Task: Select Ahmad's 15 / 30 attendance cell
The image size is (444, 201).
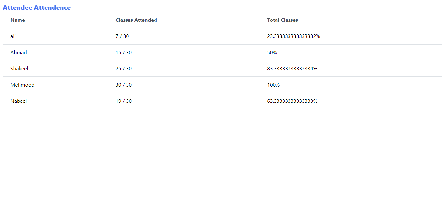Action: pos(124,52)
